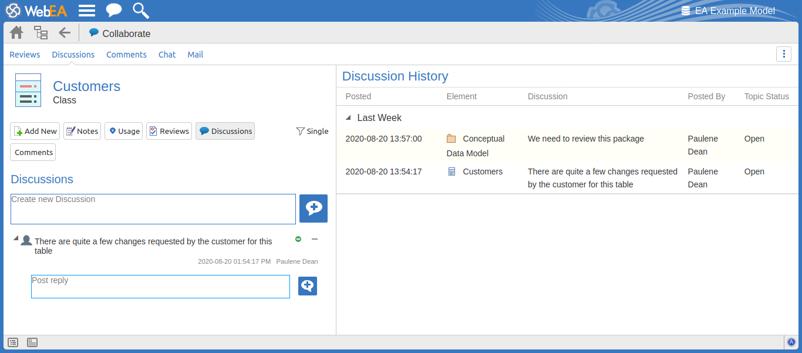This screenshot has width=802, height=353.
Task: Click the post reply submit icon
Action: 307,286
